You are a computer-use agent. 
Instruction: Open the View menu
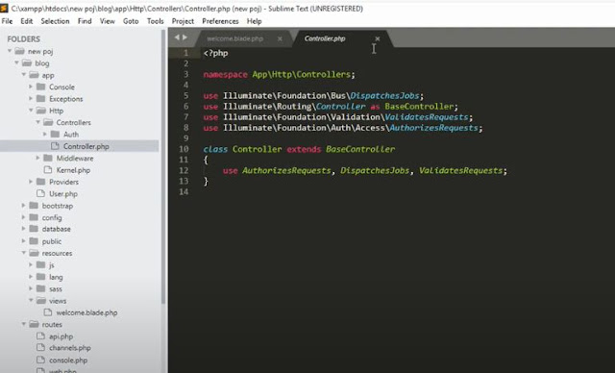click(x=107, y=21)
